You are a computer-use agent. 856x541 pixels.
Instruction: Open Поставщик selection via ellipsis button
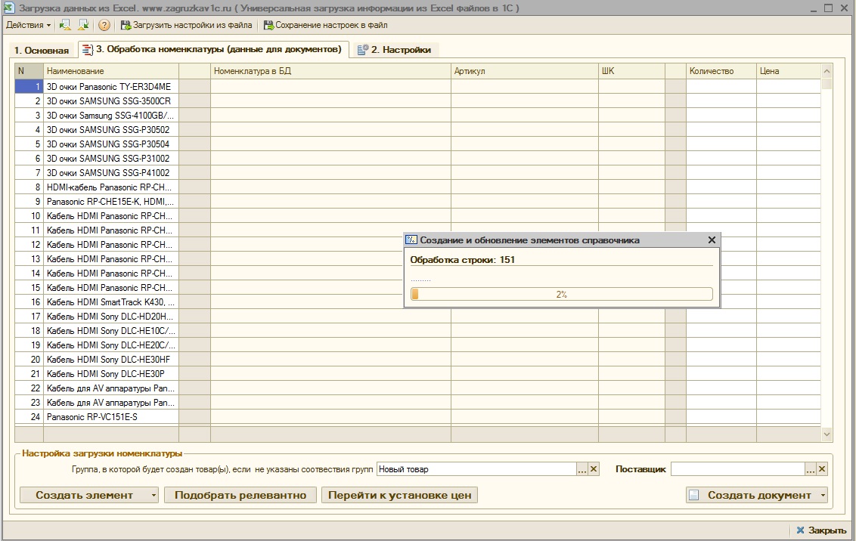click(811, 469)
